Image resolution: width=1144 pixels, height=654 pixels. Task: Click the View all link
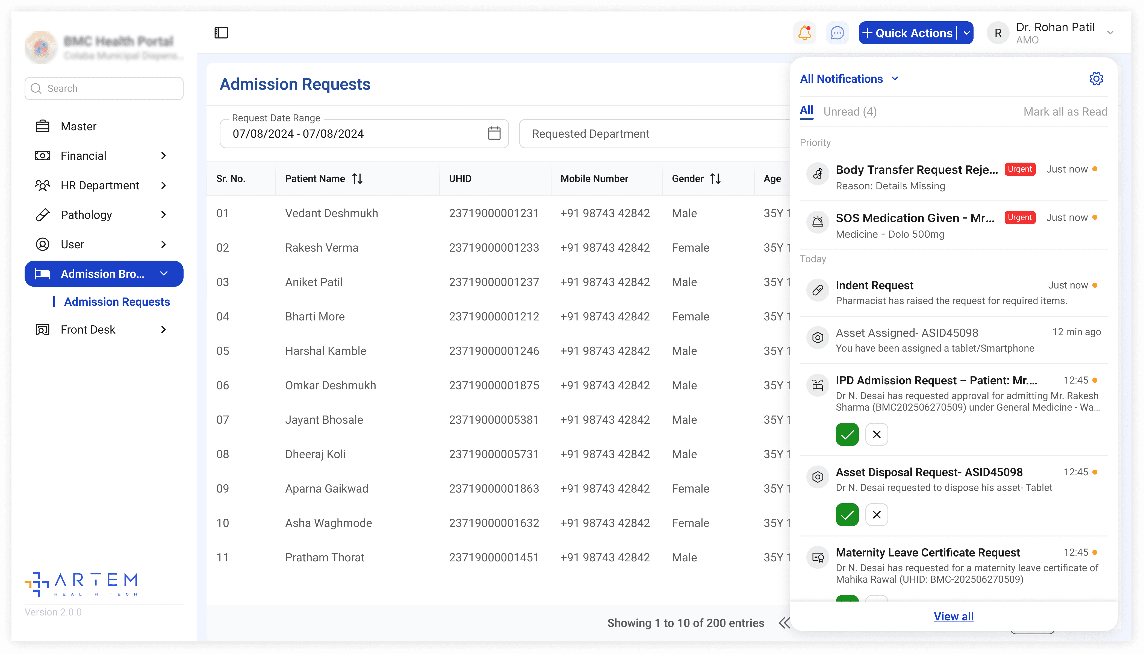click(x=953, y=616)
